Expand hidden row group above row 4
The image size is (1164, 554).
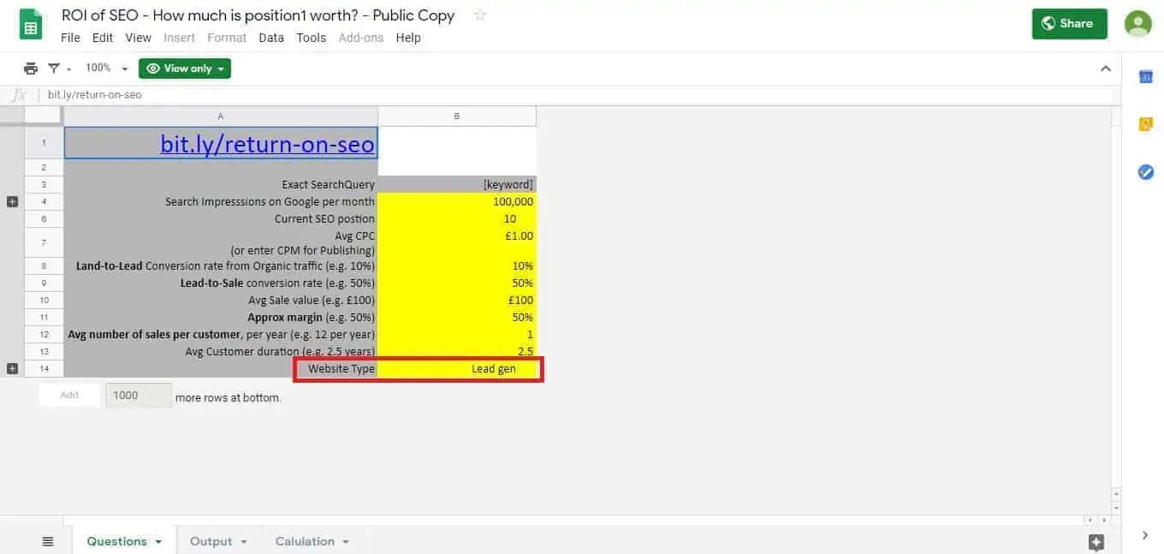pos(12,201)
